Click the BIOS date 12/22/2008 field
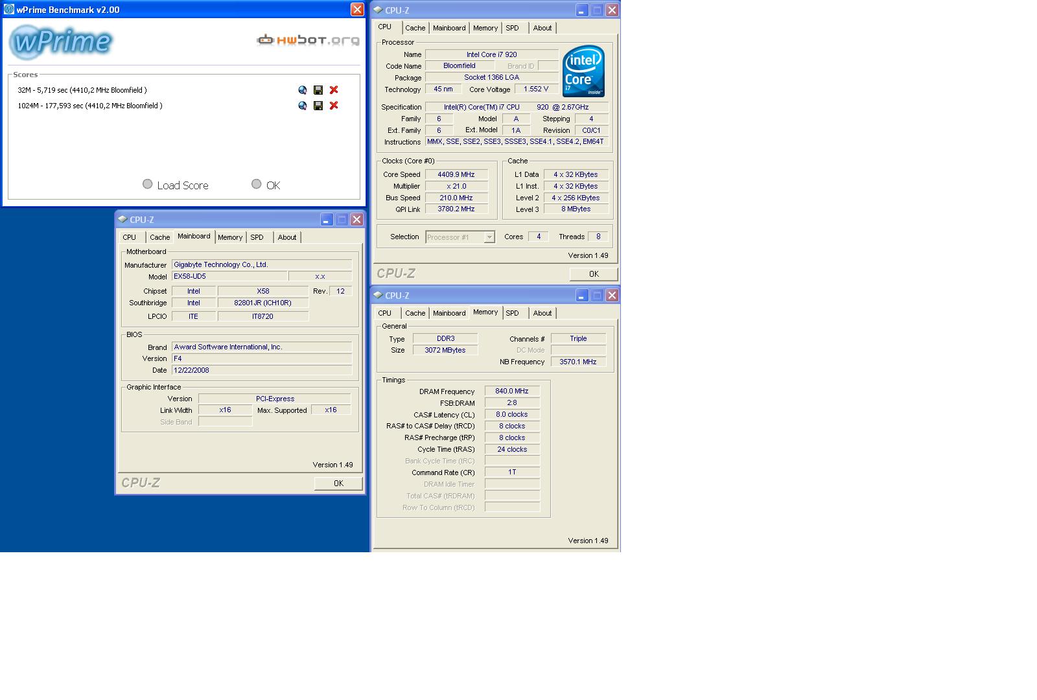The width and height of the screenshot is (1037, 700). click(262, 371)
